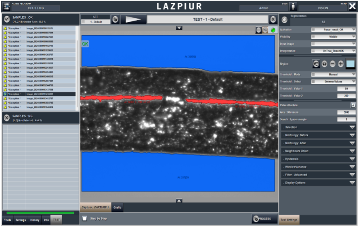Click the Region reset circular icon
This screenshot has height=227, width=359.
pos(325,64)
